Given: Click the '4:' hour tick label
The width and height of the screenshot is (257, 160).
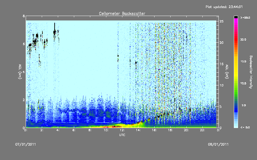Looking at the screenshot, I should click(x=58, y=130).
